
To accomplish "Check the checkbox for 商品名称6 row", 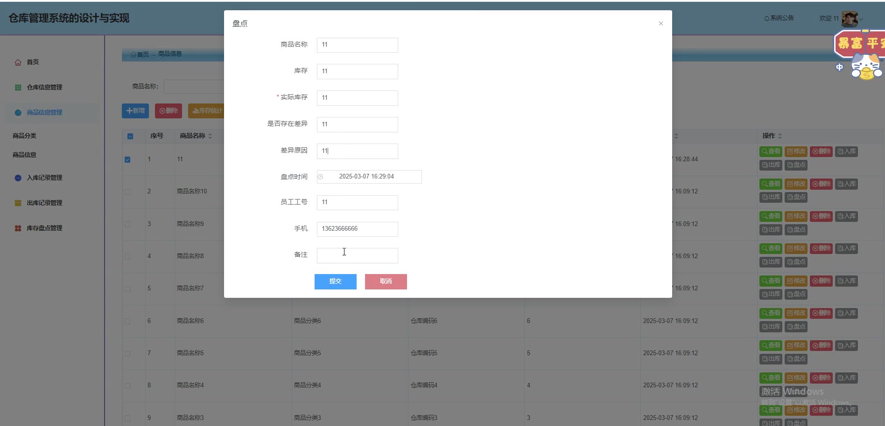I will pos(127,321).
